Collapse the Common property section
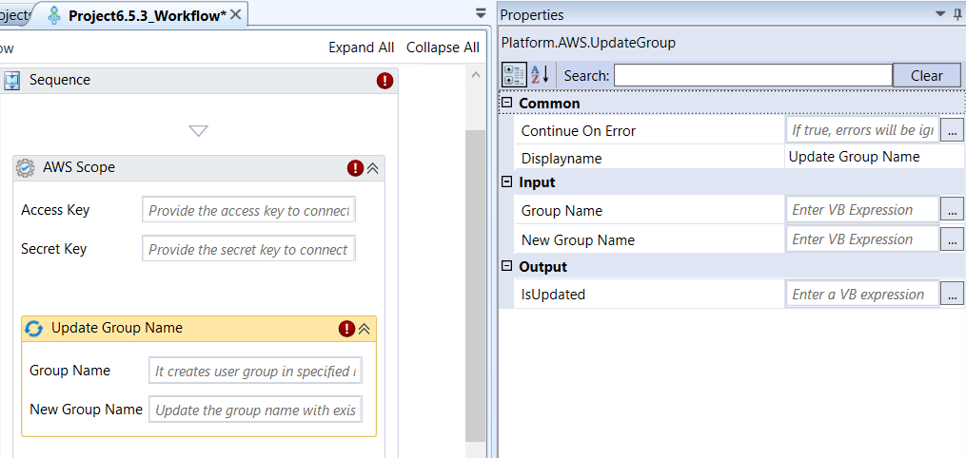This screenshot has height=458, width=966. point(507,103)
